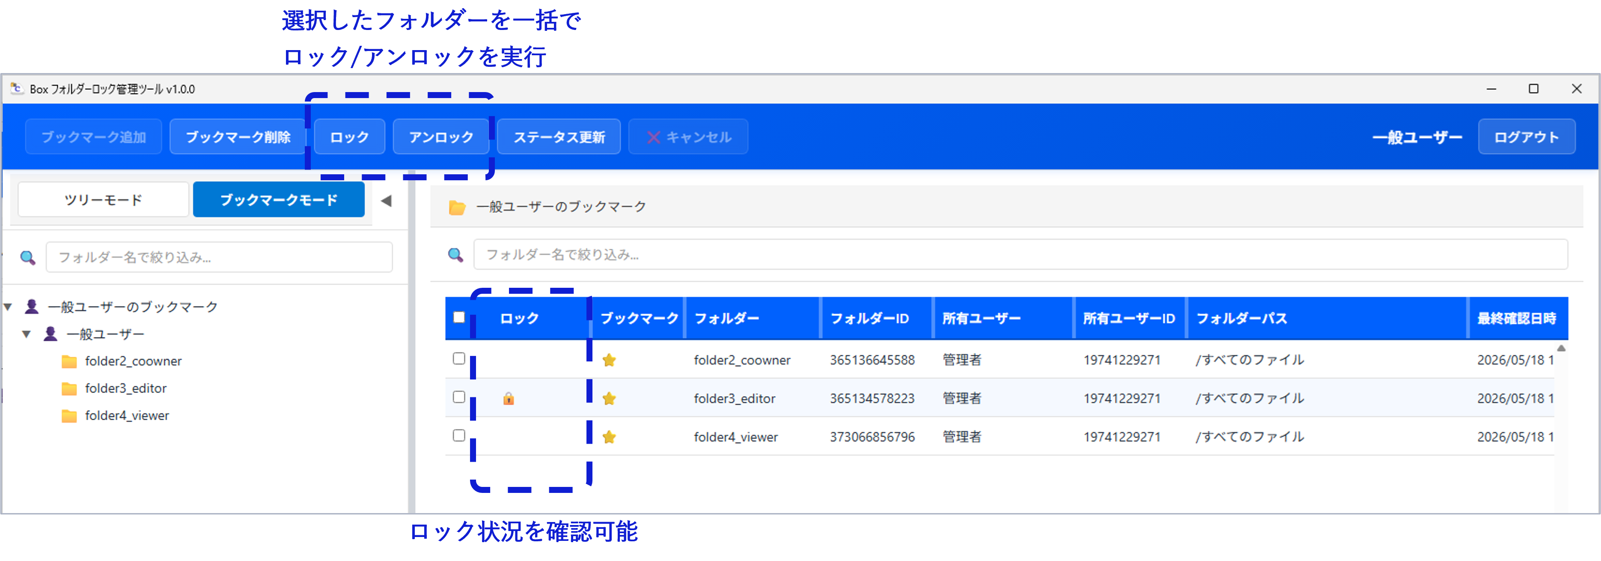Check the folder4_viewer row checkbox
Screen dimensions: 1601x561
point(458,436)
